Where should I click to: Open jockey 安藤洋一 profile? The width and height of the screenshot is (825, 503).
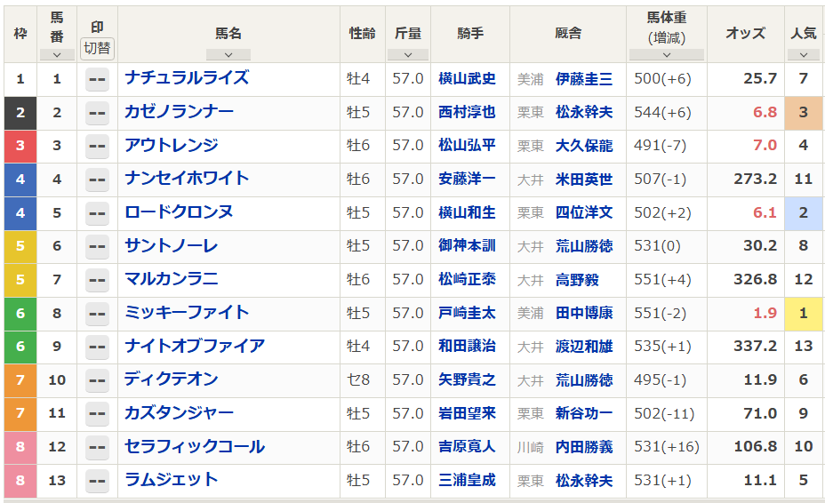(x=468, y=179)
